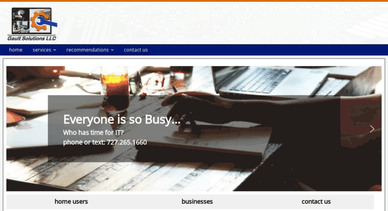Go to the home menu item
This screenshot has width=388, height=211.
pos(15,50)
